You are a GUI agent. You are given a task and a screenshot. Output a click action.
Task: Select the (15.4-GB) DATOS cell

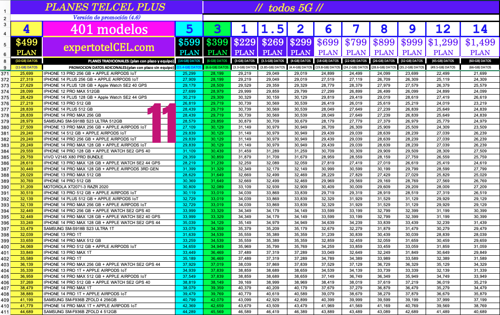click(189, 67)
